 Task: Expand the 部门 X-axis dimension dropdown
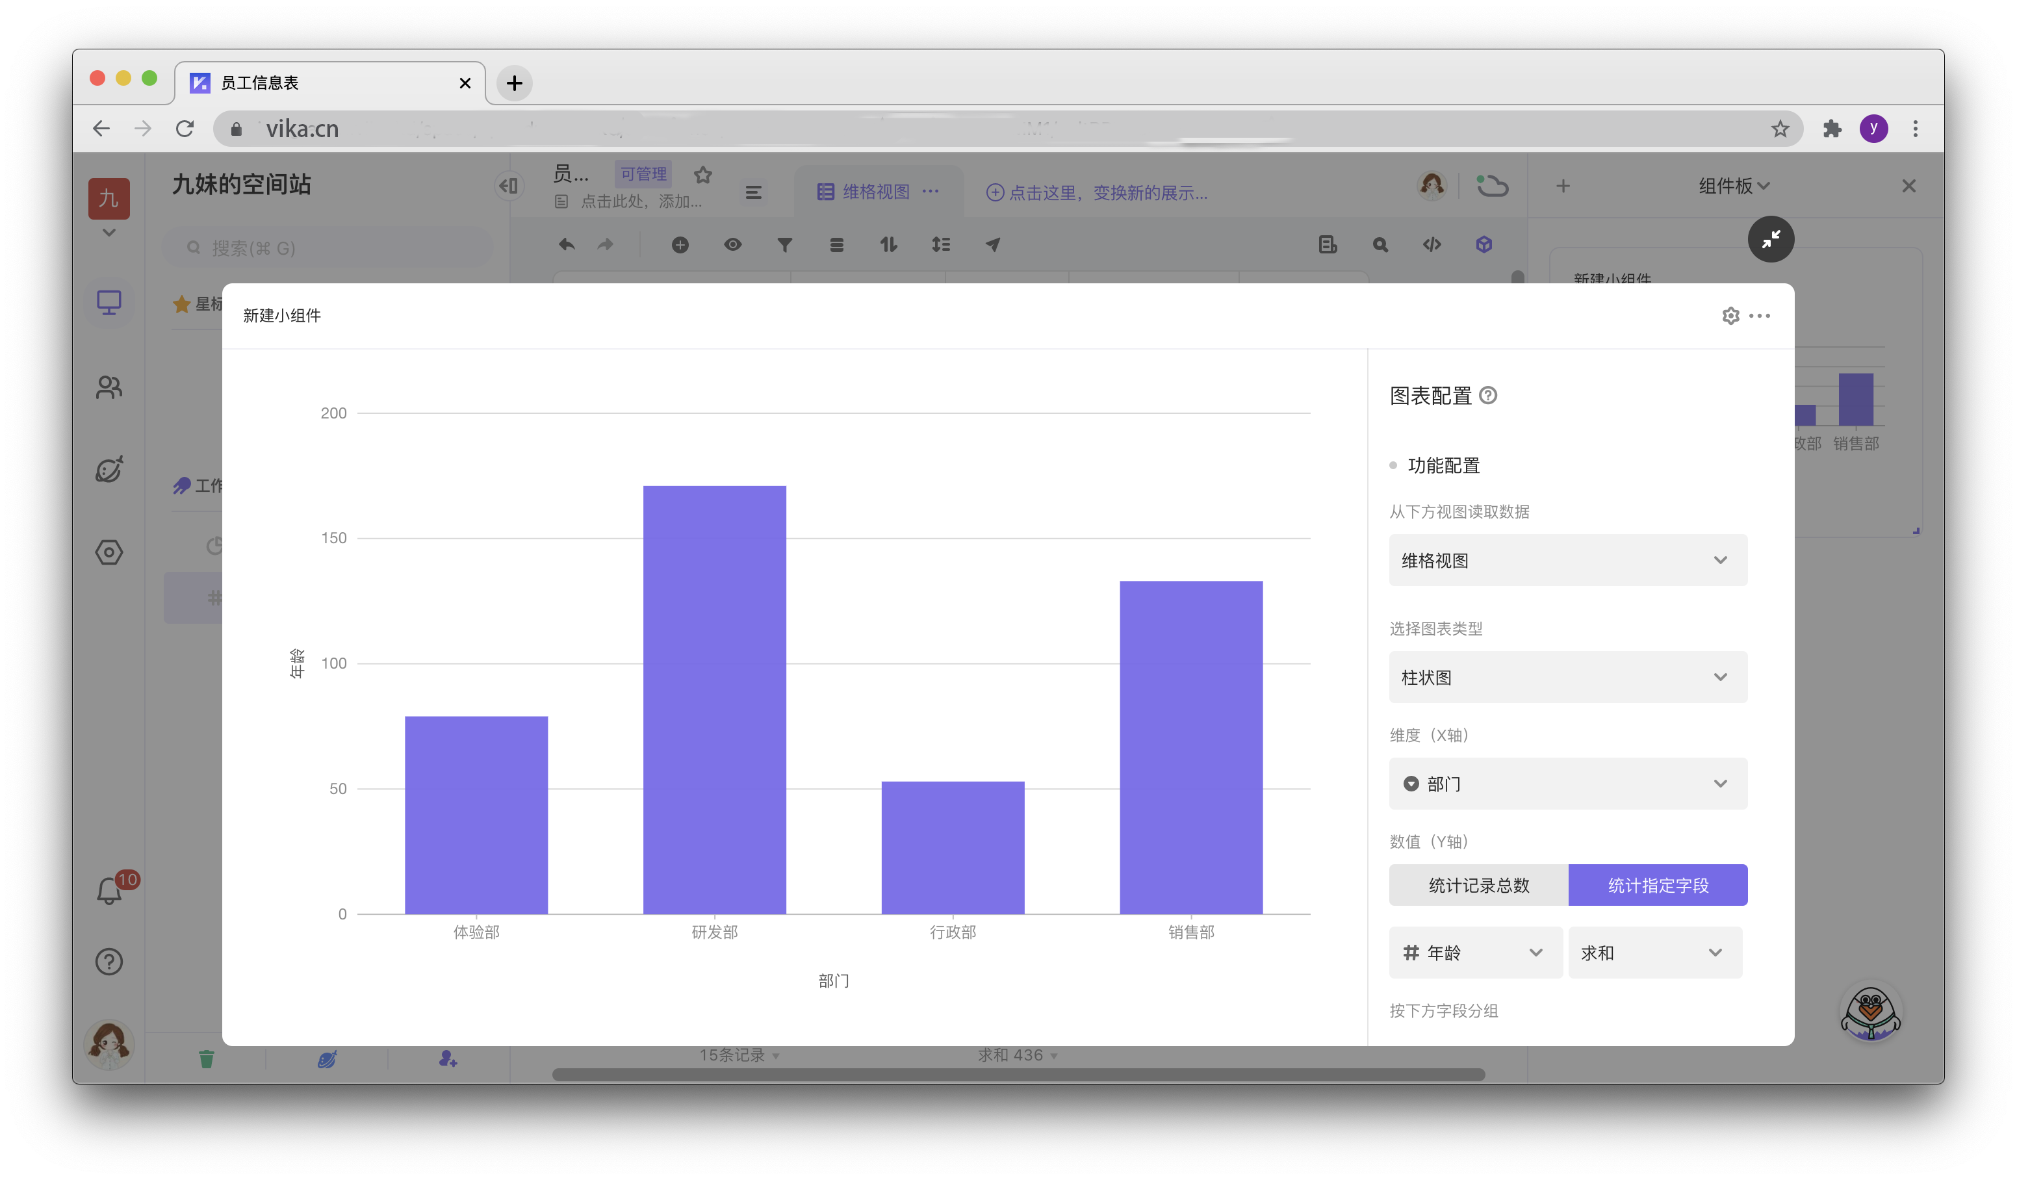pos(1567,784)
